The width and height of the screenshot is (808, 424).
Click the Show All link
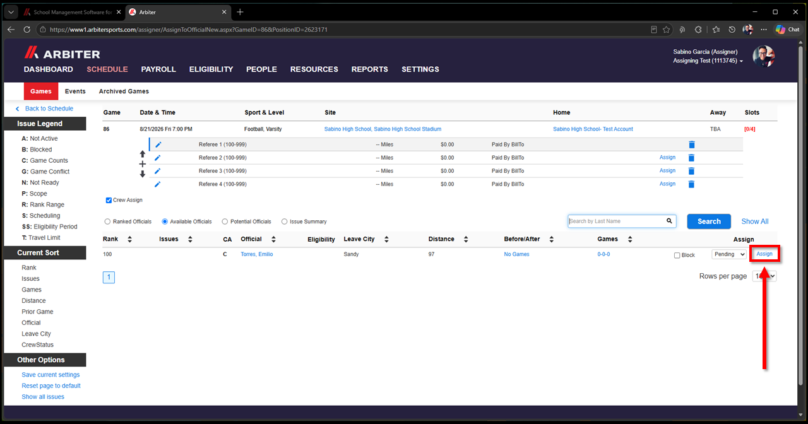click(755, 221)
